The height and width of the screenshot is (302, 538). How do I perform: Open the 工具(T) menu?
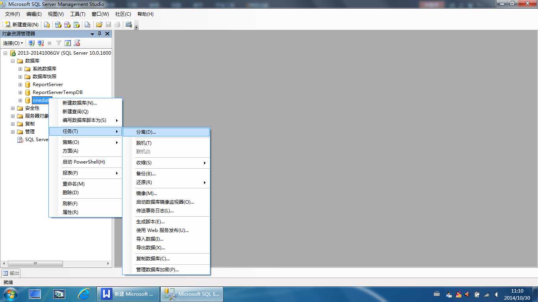click(x=78, y=14)
